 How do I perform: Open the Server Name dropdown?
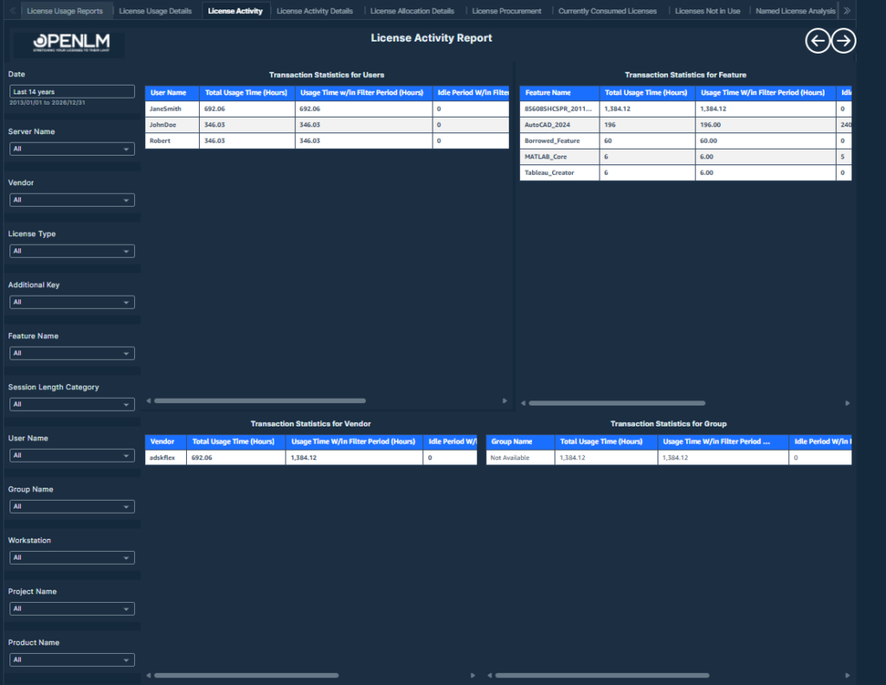click(72, 149)
